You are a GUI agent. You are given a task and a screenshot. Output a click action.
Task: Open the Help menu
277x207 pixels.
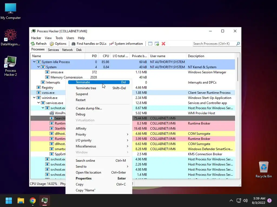(x=81, y=38)
